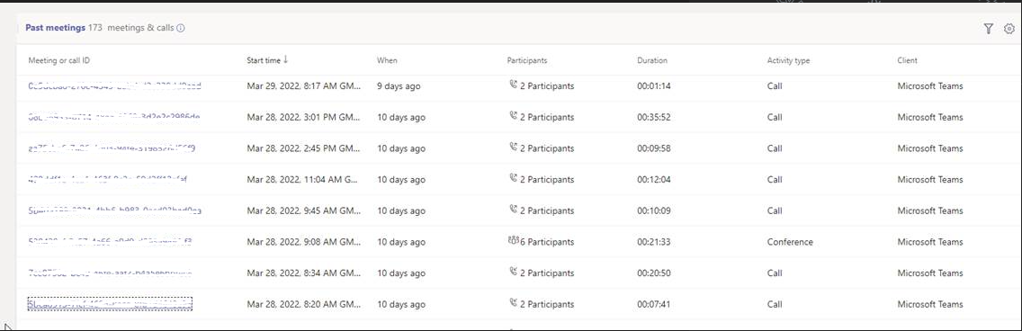Open the call ID link from Mar 29, 8:17 AM
This screenshot has height=331, width=1022.
[x=115, y=85]
